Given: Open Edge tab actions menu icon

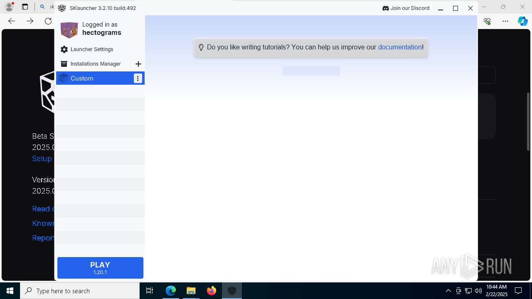Looking at the screenshot, I should pyautogui.click(x=25, y=7).
